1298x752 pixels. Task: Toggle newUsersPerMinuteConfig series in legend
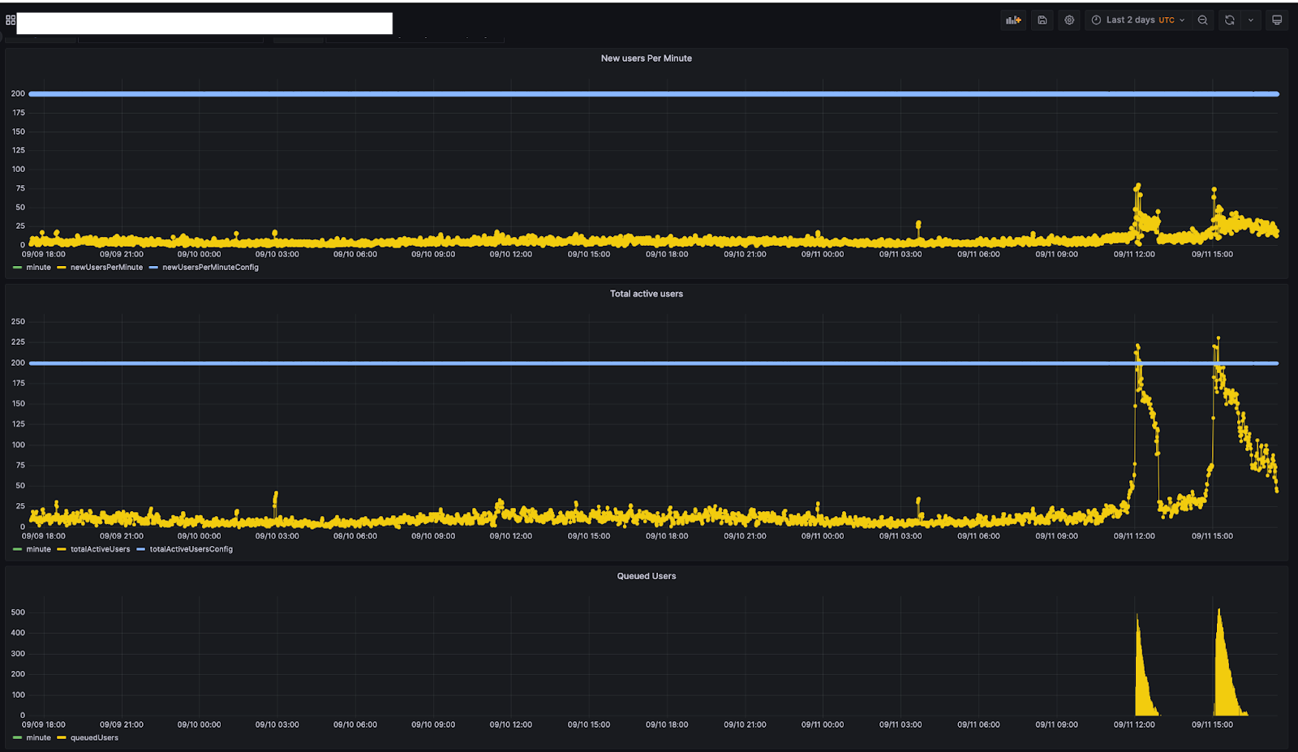pyautogui.click(x=210, y=267)
